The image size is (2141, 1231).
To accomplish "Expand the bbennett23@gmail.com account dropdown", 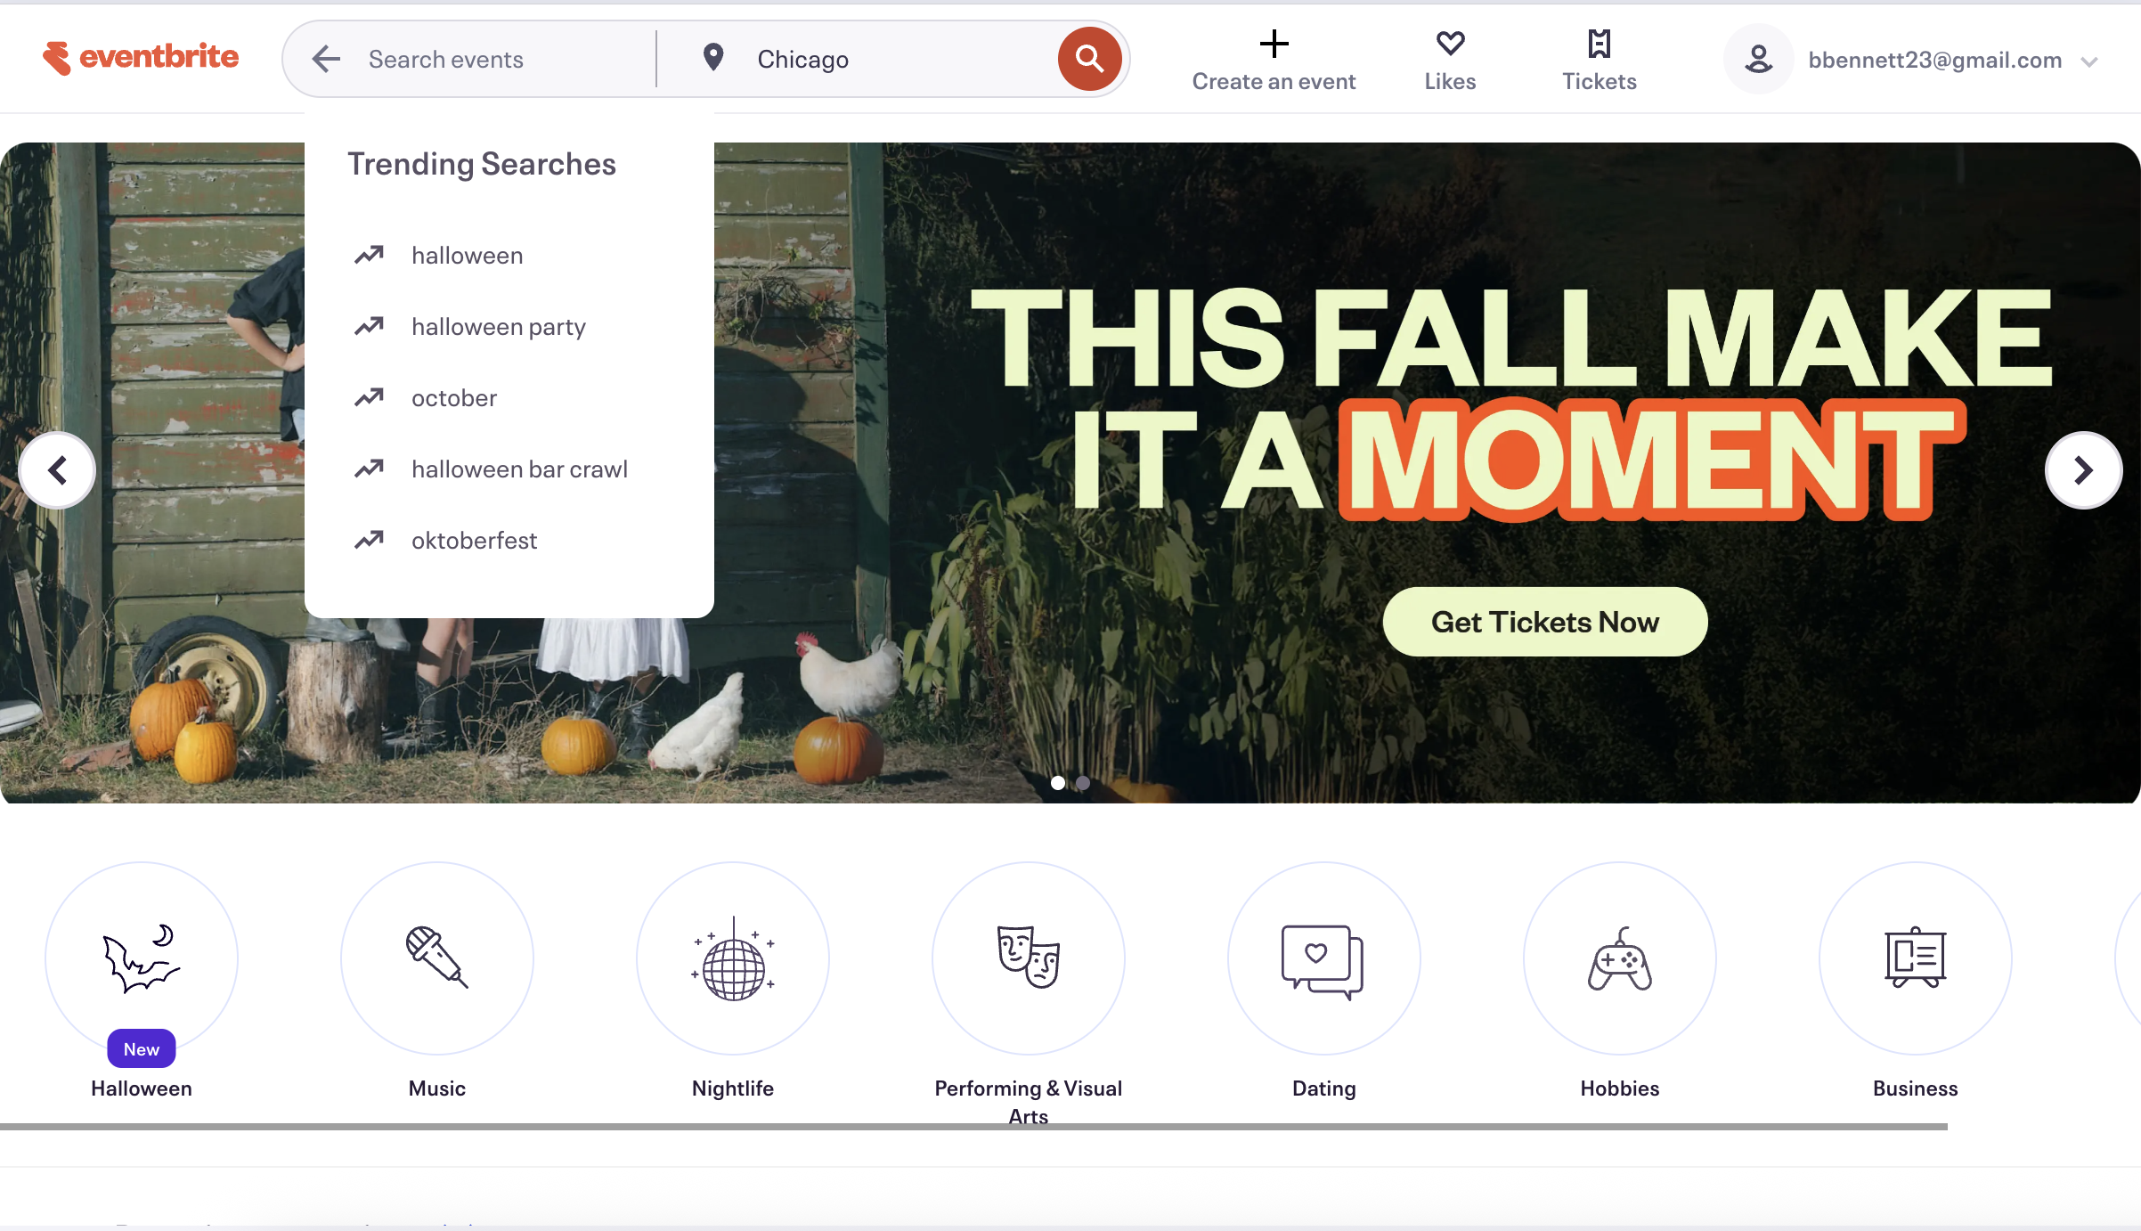I will tap(2089, 61).
